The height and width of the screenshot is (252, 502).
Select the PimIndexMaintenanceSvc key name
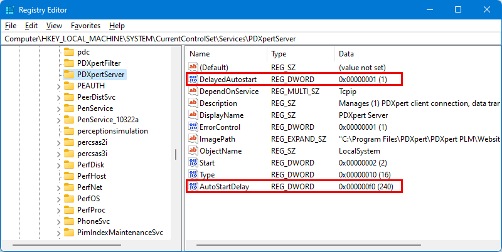coord(120,233)
